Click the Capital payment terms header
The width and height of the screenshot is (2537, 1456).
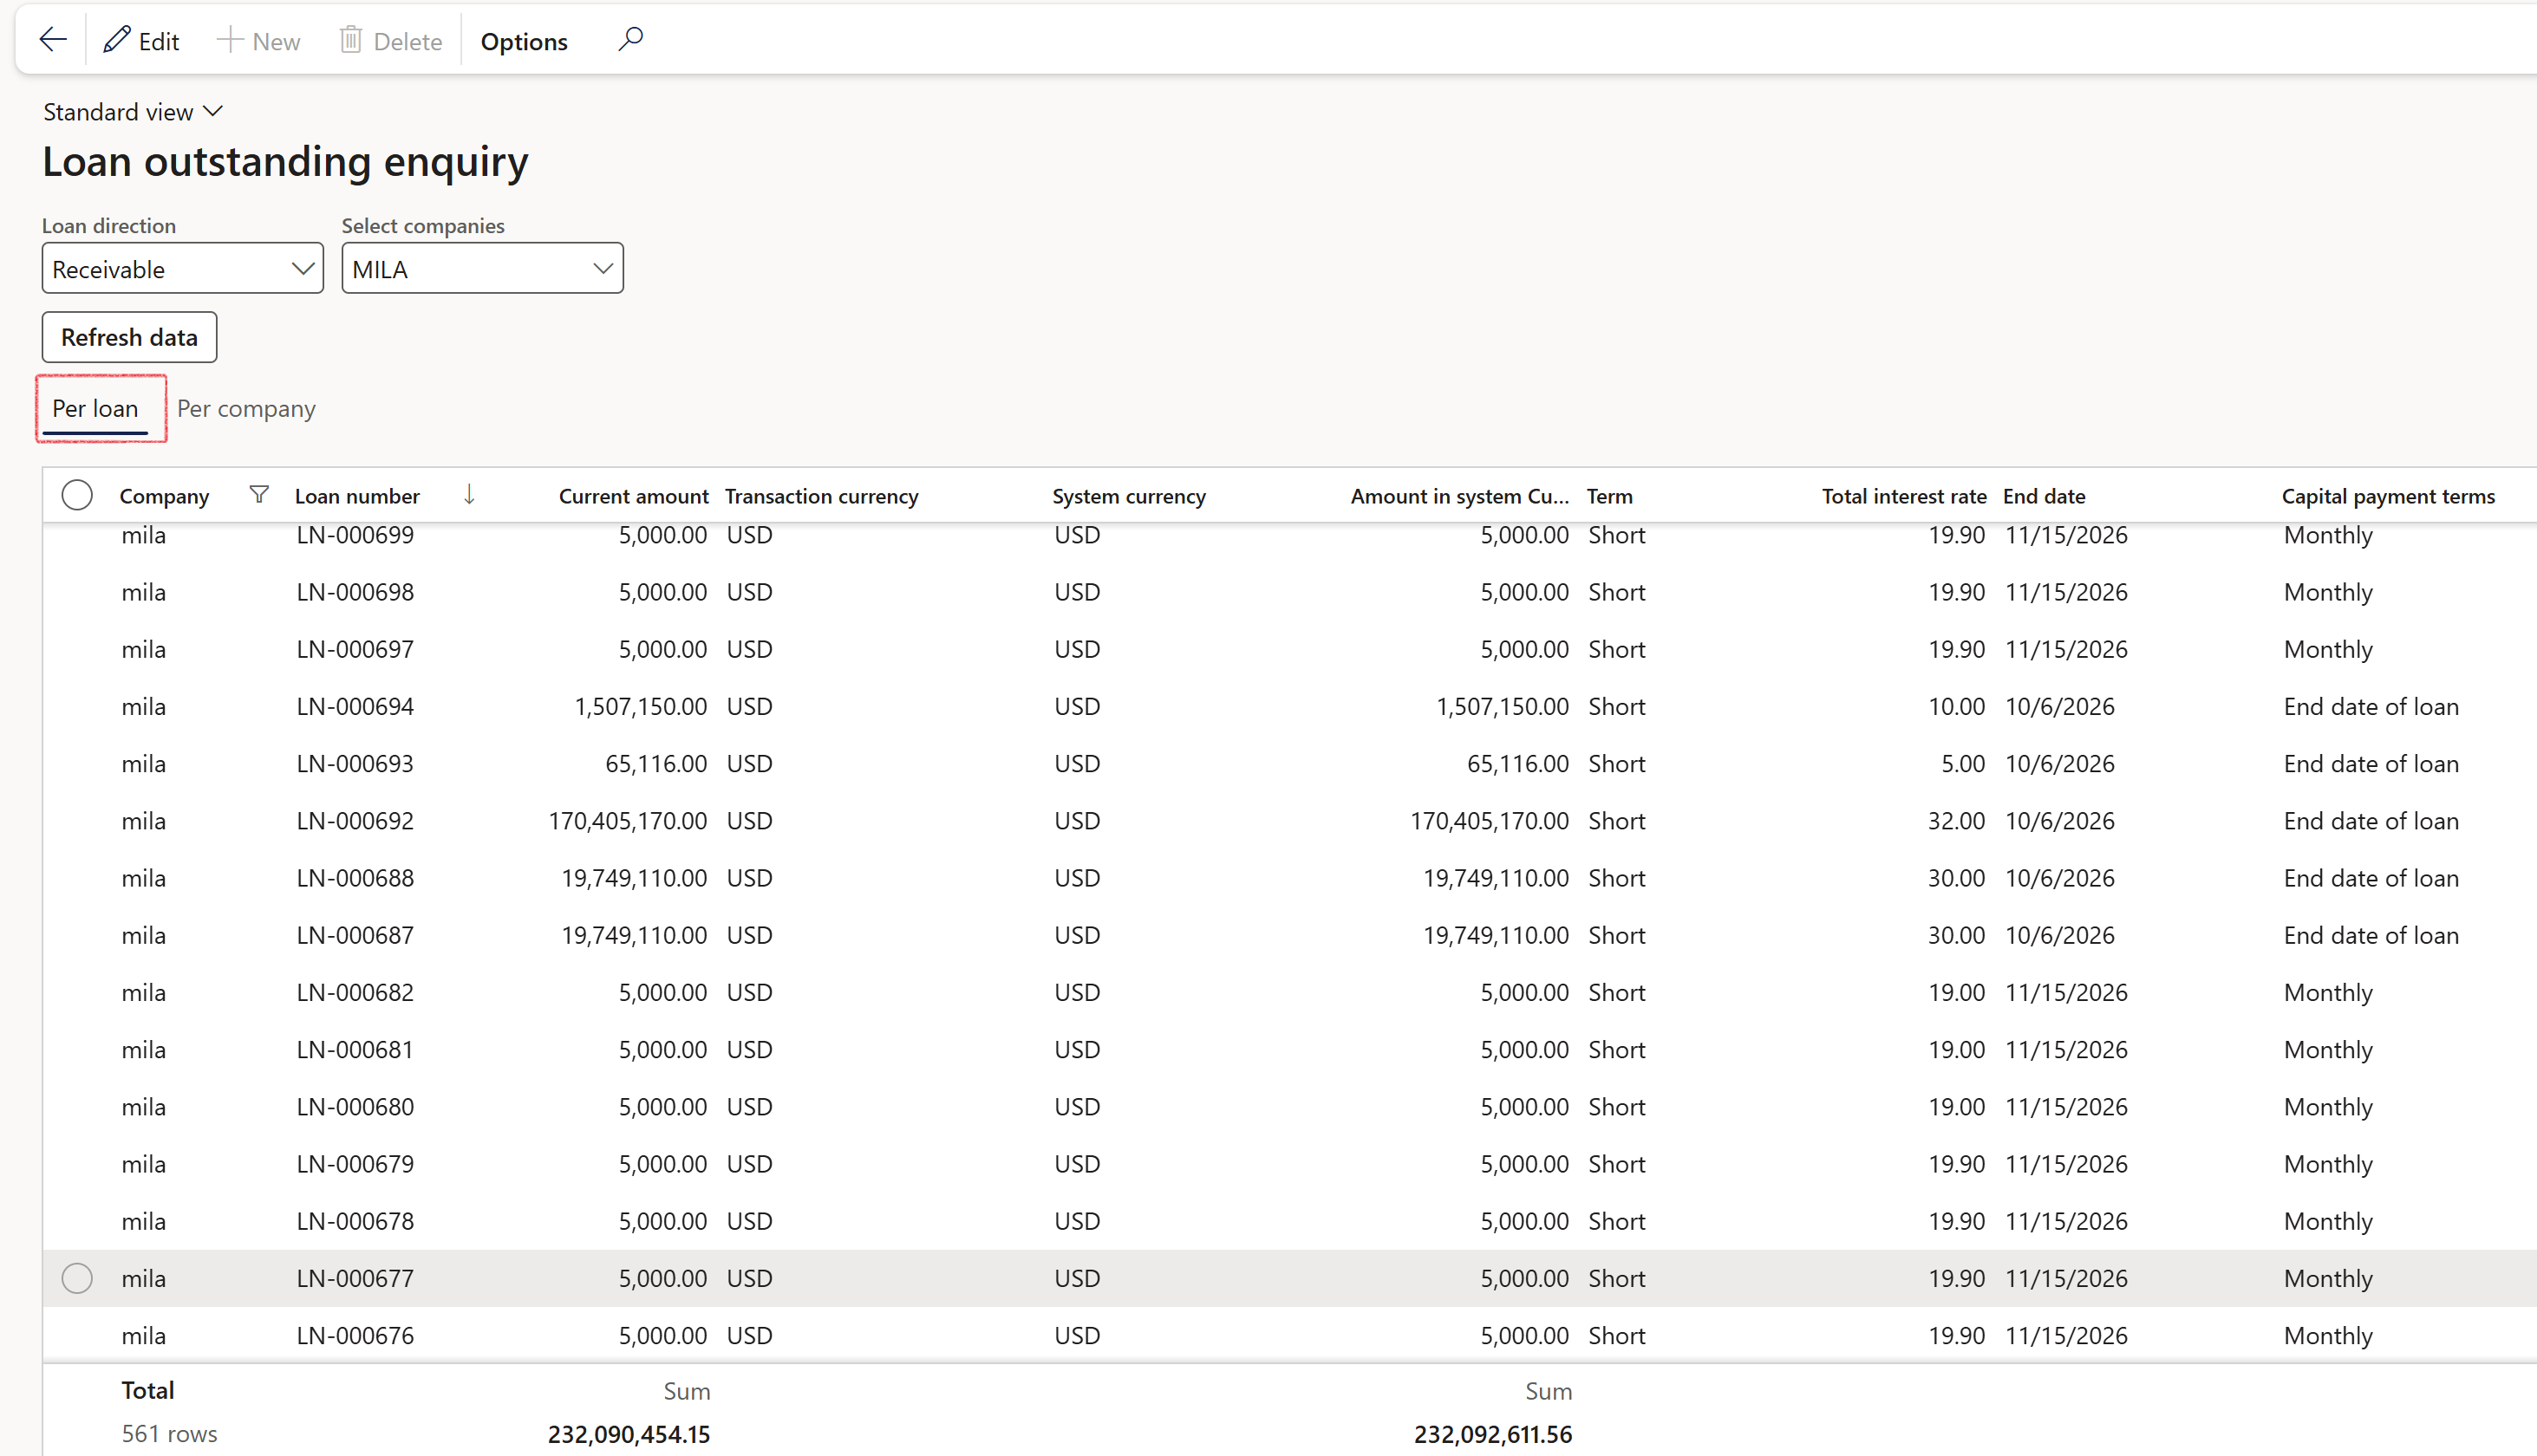[x=2388, y=496]
